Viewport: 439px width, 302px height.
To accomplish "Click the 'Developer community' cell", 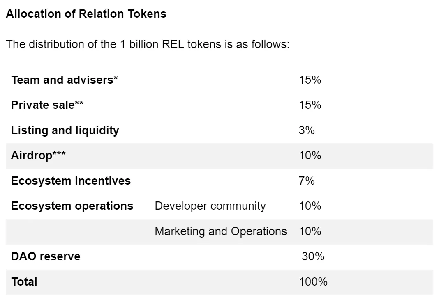I will pyautogui.click(x=210, y=206).
